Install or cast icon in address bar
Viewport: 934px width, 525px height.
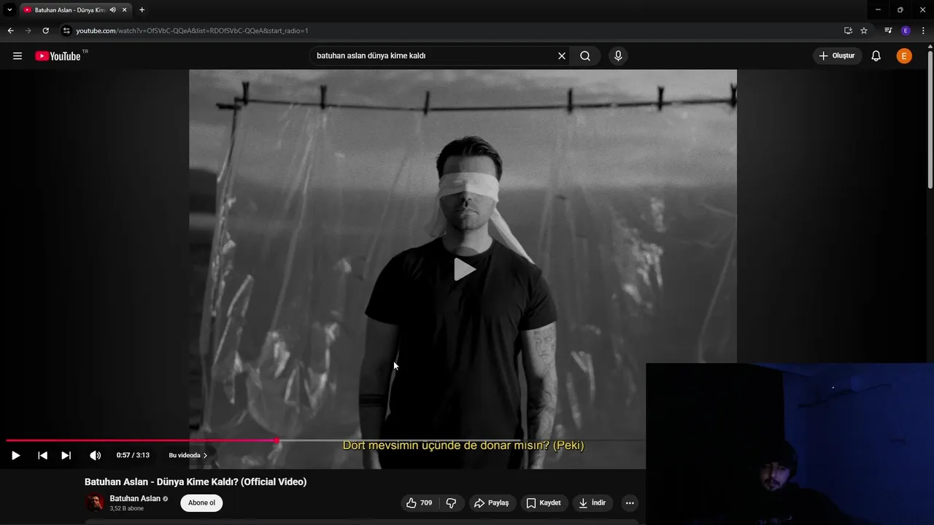(x=848, y=31)
